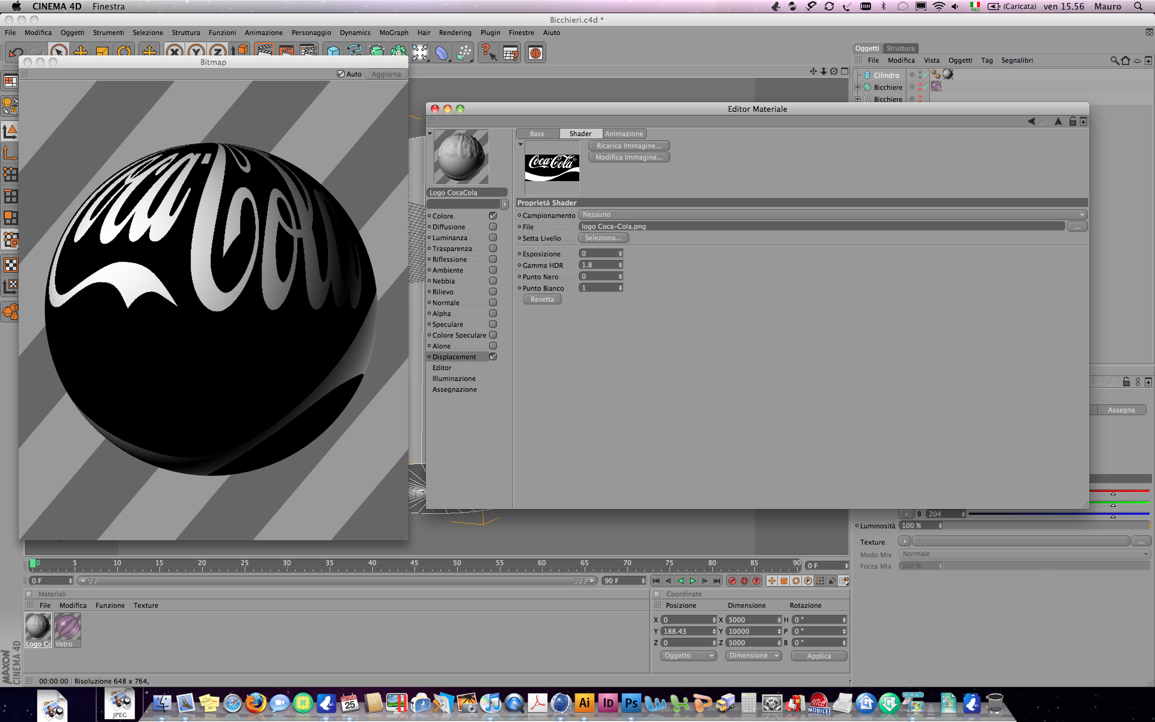Viewport: 1155px width, 722px height.
Task: Select the Vetro material thumbnail
Action: click(x=67, y=627)
